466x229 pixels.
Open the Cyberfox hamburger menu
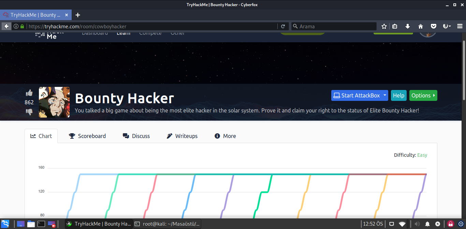coord(460,26)
